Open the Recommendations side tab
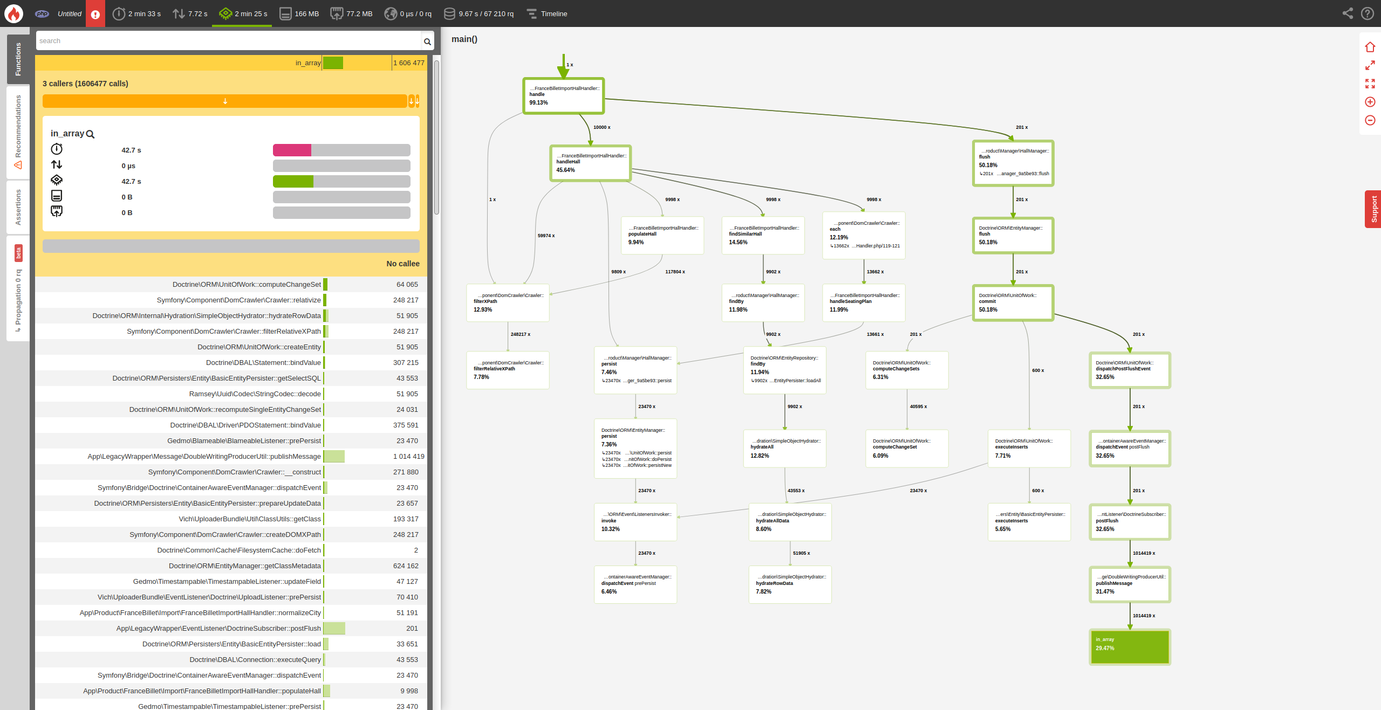This screenshot has width=1381, height=710. [18, 132]
